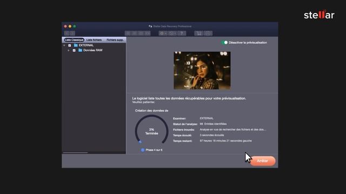Screen dimensions: 346x194
Task: Open help with the question mark icon
Action: point(182,33)
